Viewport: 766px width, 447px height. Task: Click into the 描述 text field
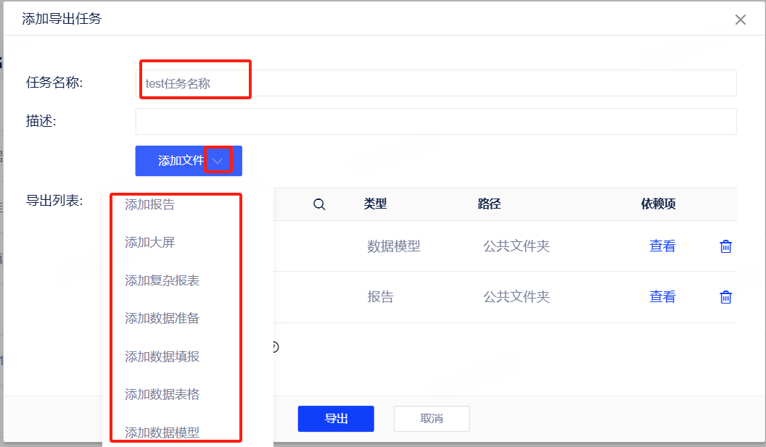[435, 122]
